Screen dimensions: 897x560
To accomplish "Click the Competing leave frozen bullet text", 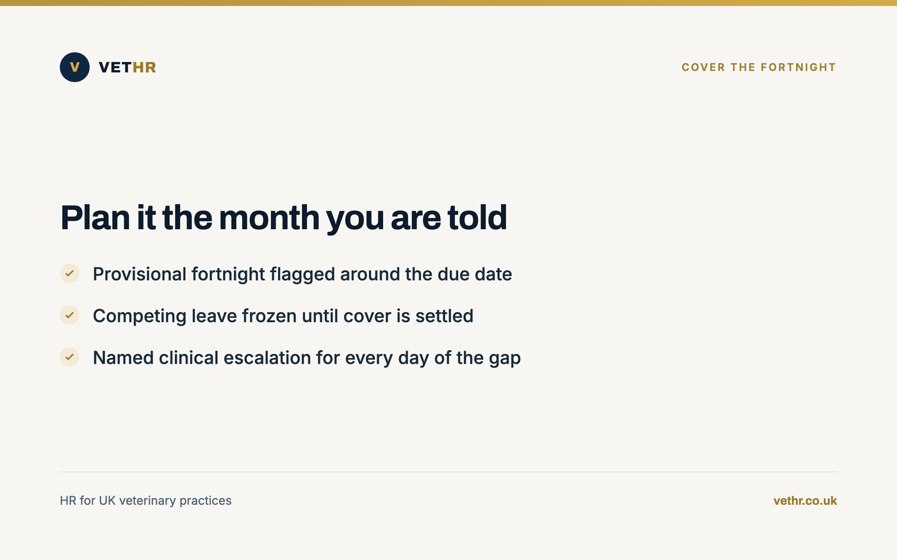I will (x=283, y=316).
